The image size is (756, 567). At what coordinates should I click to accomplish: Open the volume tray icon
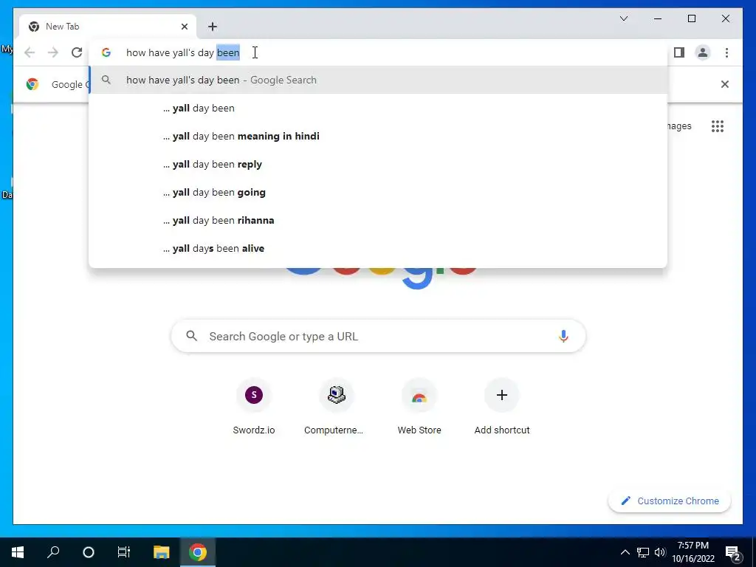tap(660, 552)
